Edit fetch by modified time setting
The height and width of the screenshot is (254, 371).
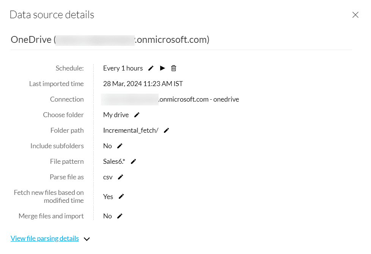tap(121, 196)
